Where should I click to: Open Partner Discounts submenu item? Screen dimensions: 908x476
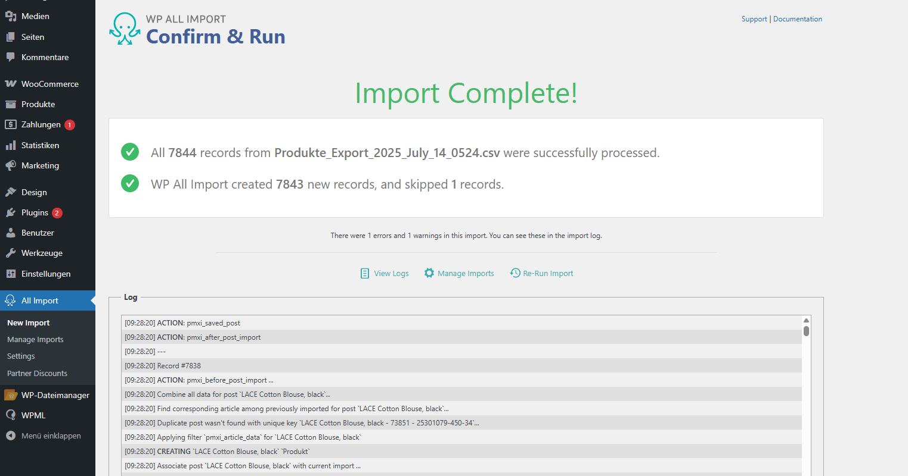click(37, 373)
